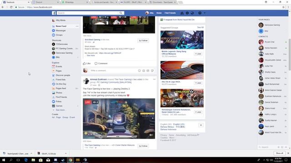Post a sticker in the comment box
Screen dimensions: 291x163
(x=152, y=71)
